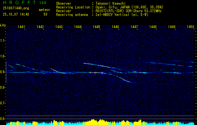Screen dimensions: 197x125
Task: Click the 1.1 frequency axis label
Action: tap(3, 40)
